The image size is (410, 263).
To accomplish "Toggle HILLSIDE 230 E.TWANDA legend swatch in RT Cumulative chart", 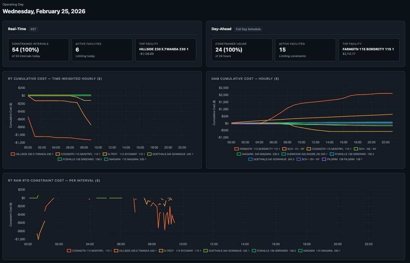I will tap(13, 154).
